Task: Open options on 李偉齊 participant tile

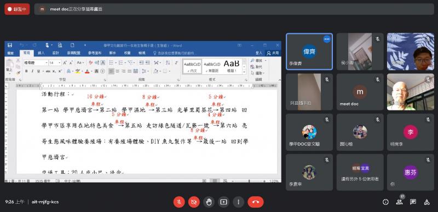Action: pyautogui.click(x=327, y=39)
